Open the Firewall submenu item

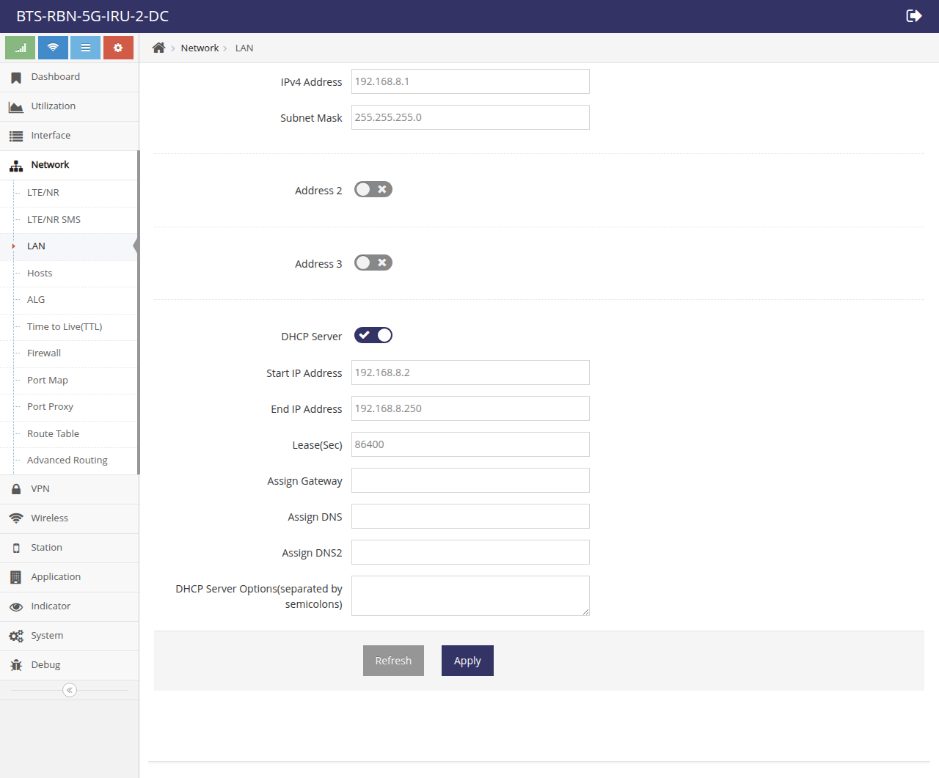tap(69, 353)
